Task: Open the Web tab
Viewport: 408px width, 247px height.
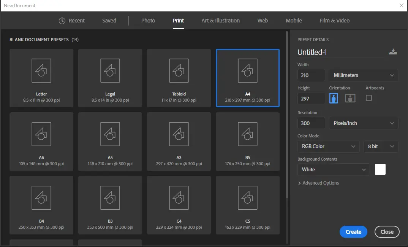Action: pyautogui.click(x=263, y=21)
